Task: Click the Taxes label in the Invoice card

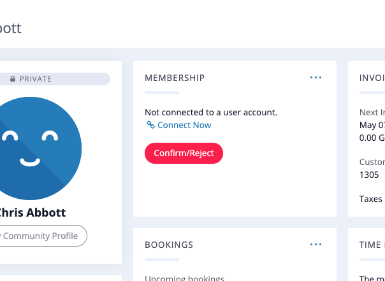Action: (372, 199)
